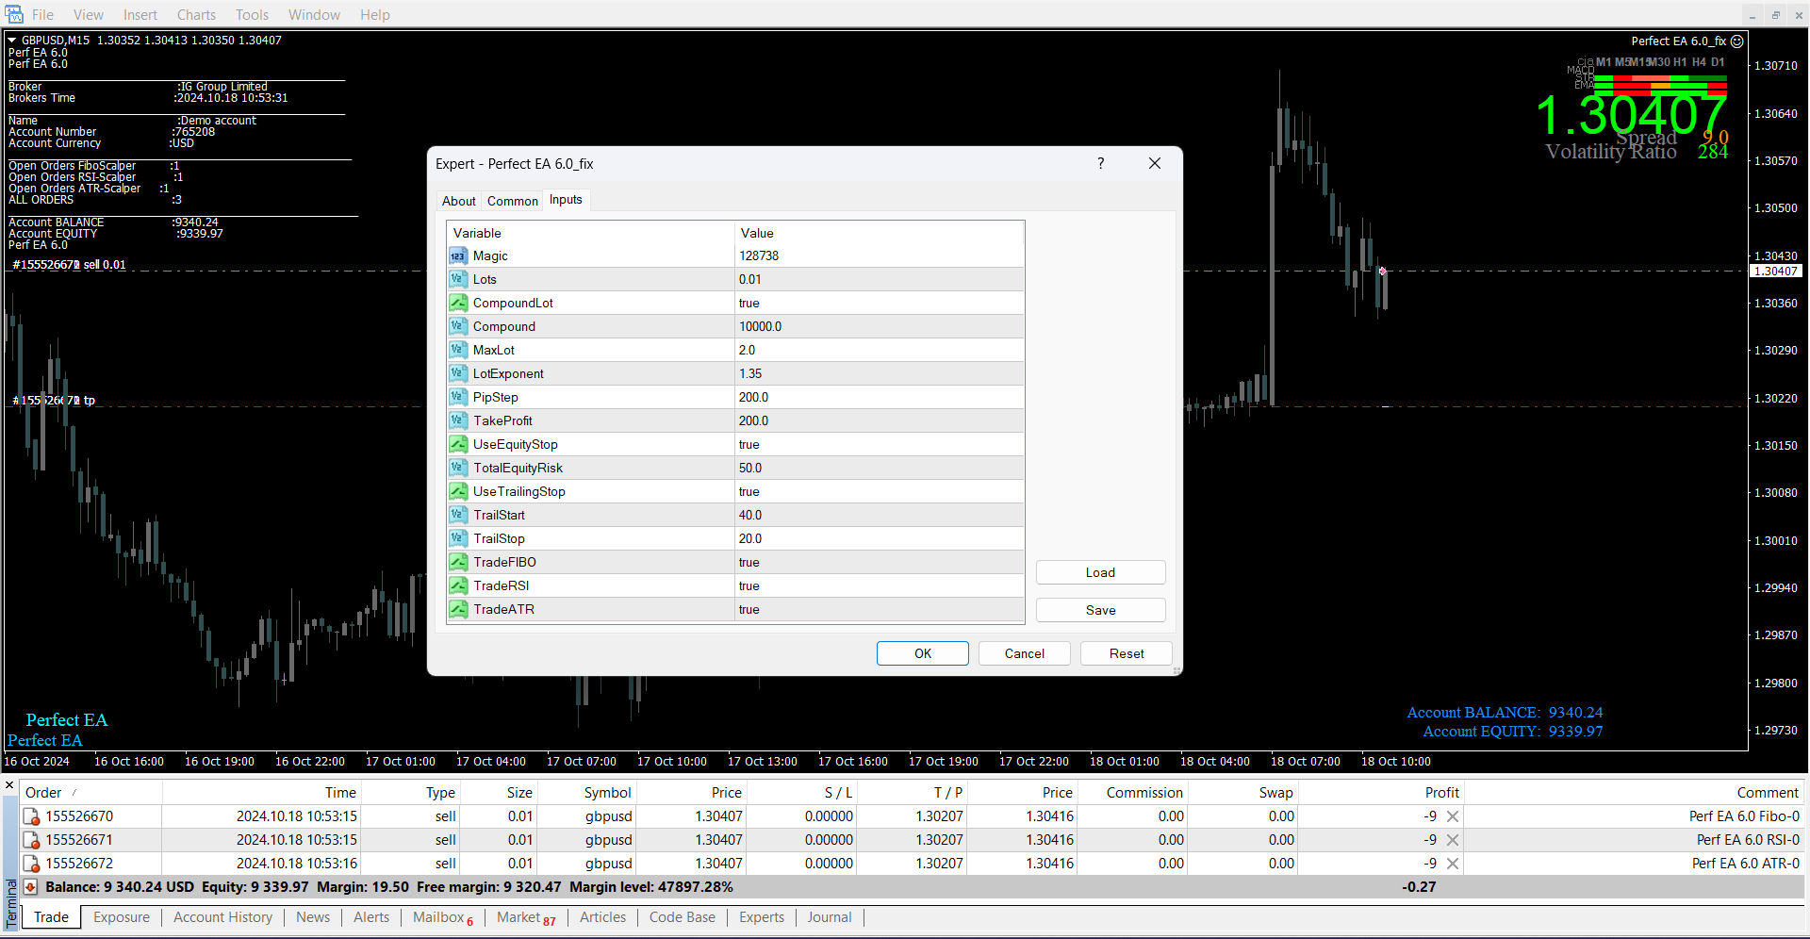Click the Magic variable integer icon
This screenshot has width=1810, height=939.
458,256
